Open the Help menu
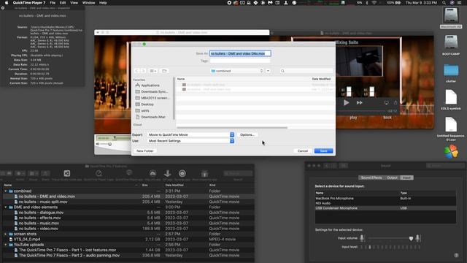 pos(103,3)
